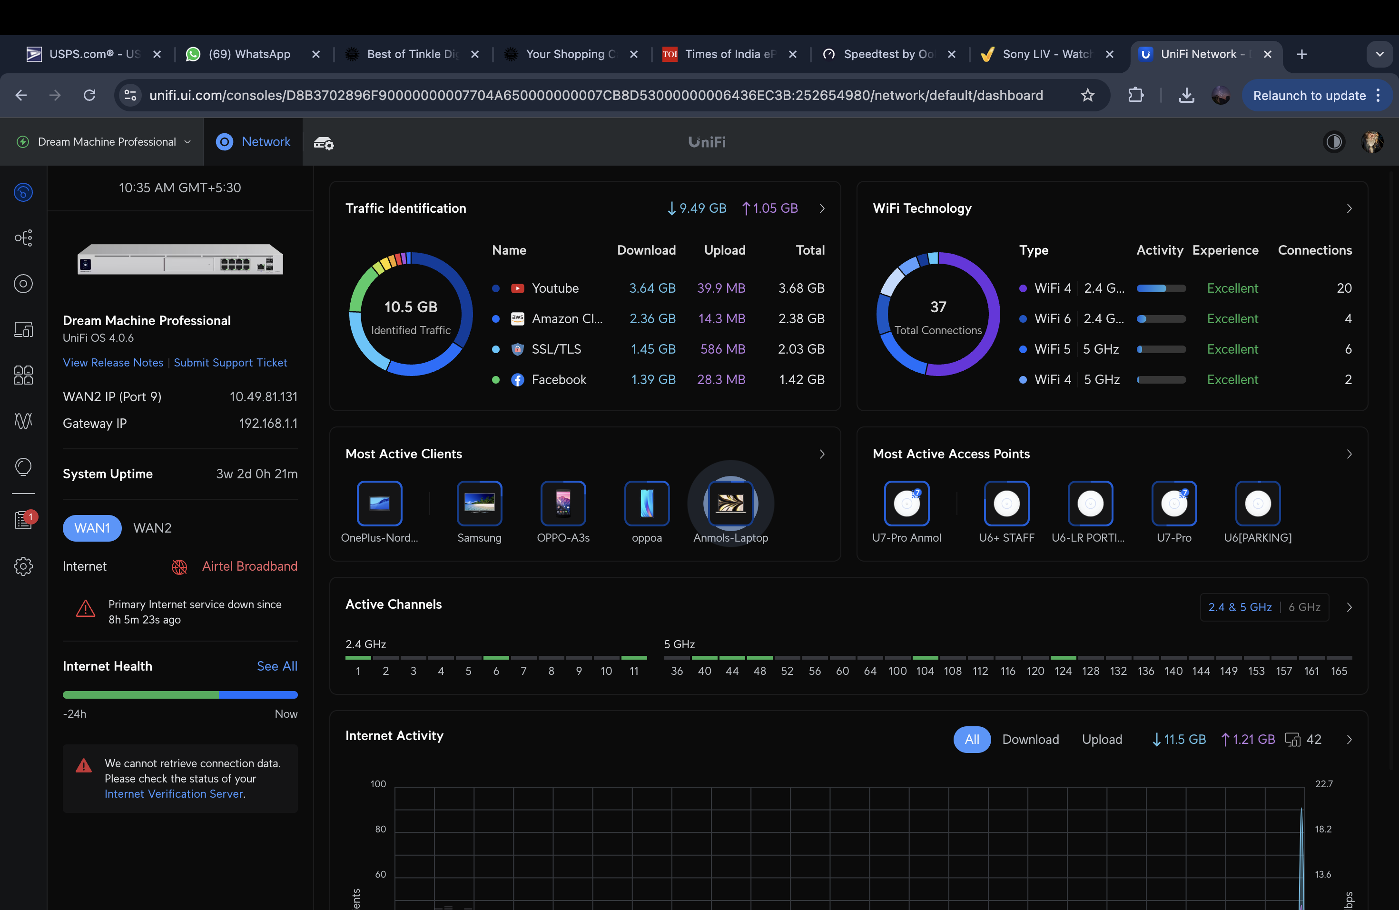Open Client Devices sidebar icon

[23, 329]
